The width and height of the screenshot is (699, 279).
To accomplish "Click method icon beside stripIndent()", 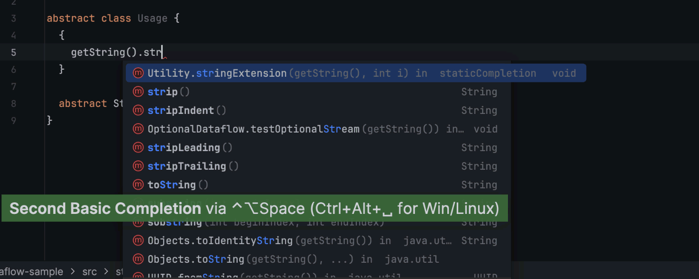I will 138,110.
